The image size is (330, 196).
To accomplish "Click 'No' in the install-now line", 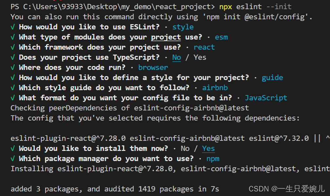I will (x=185, y=148).
